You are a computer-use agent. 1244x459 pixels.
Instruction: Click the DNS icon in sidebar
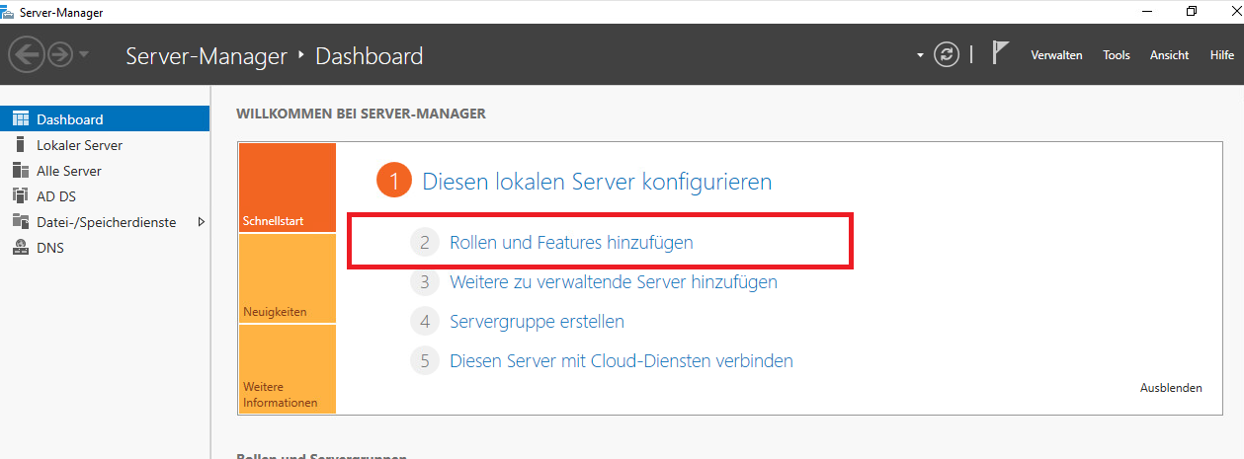[20, 248]
